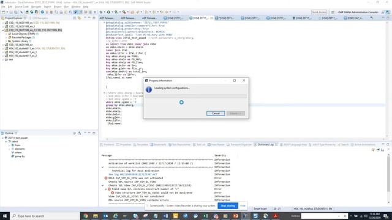Image resolution: width=392 pixels, height=220 pixels.
Task: Expand the CSD_110_00211989_en project
Action: pyautogui.click(x=3, y=23)
